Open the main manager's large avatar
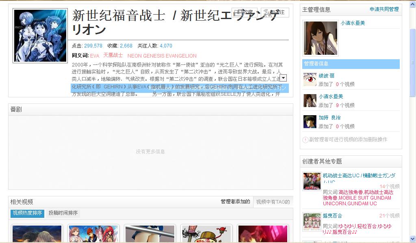The height and width of the screenshot is (243, 416). tap(321, 38)
